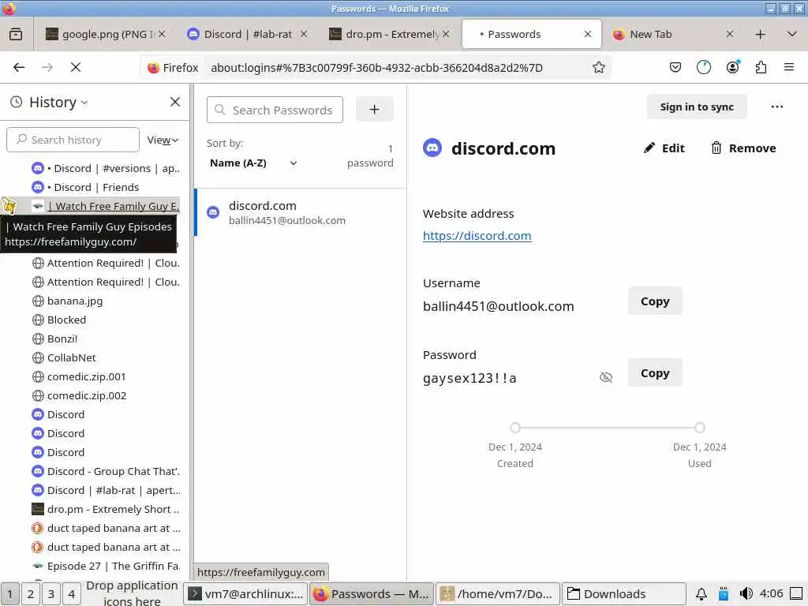
Task: Click the show desktop icon beside clock
Action: [796, 594]
